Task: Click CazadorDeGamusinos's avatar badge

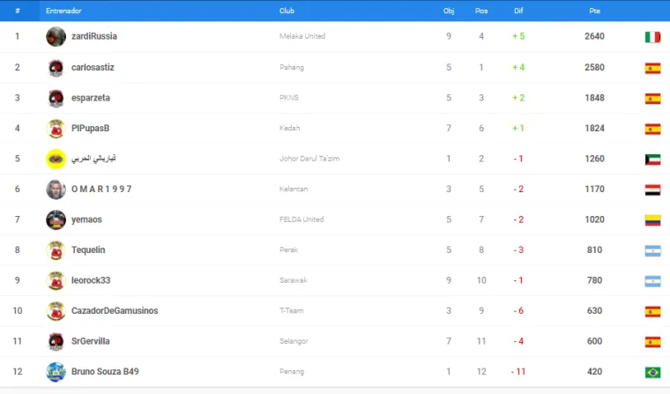Action: (x=56, y=310)
